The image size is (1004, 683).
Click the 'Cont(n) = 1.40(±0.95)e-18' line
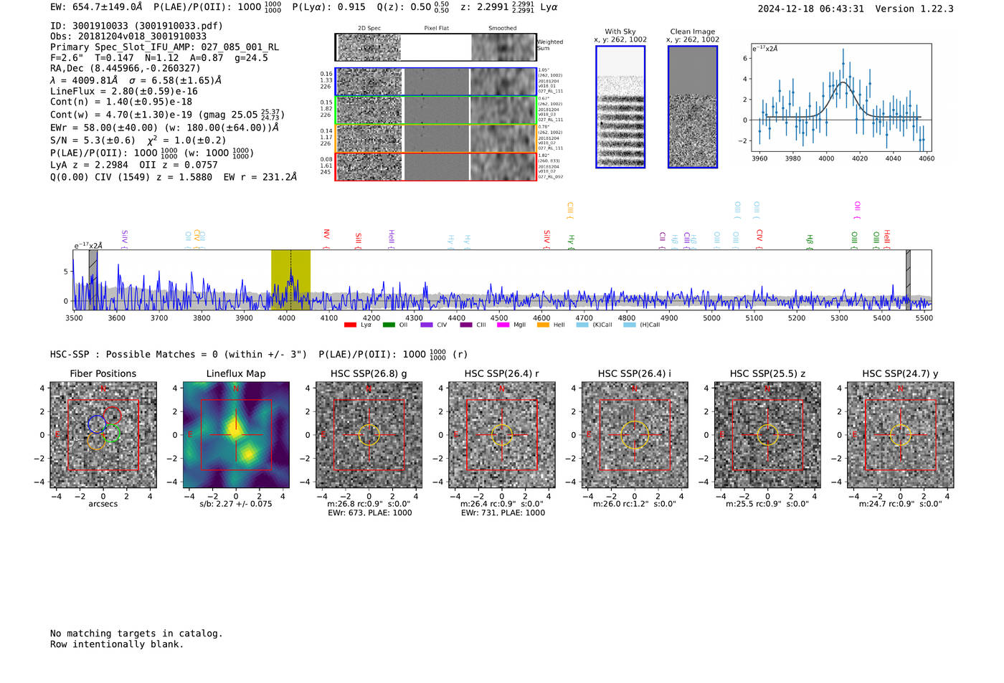tap(121, 102)
